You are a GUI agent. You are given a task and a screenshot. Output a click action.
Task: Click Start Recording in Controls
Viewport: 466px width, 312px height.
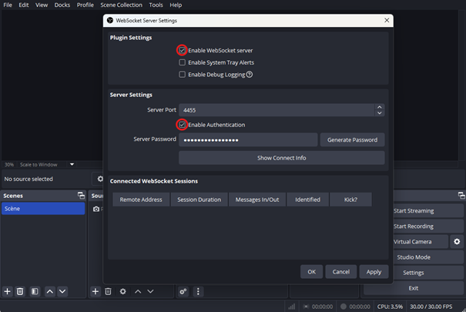428,226
